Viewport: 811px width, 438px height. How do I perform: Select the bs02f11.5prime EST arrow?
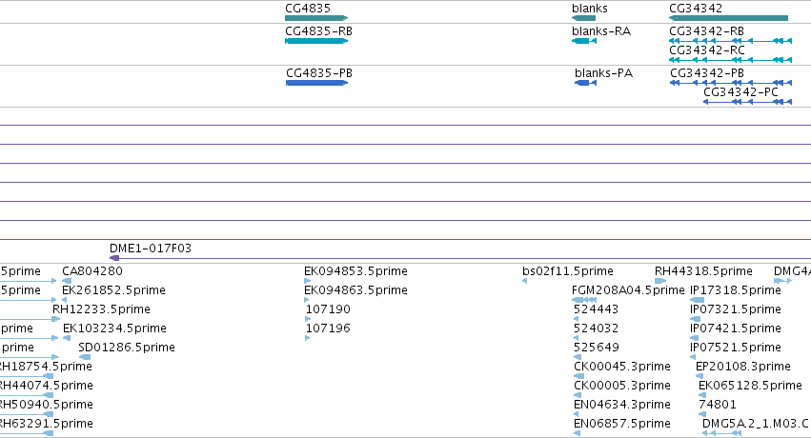524,281
